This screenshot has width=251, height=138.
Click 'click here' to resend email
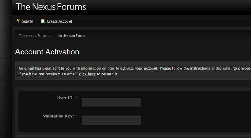(x=87, y=74)
